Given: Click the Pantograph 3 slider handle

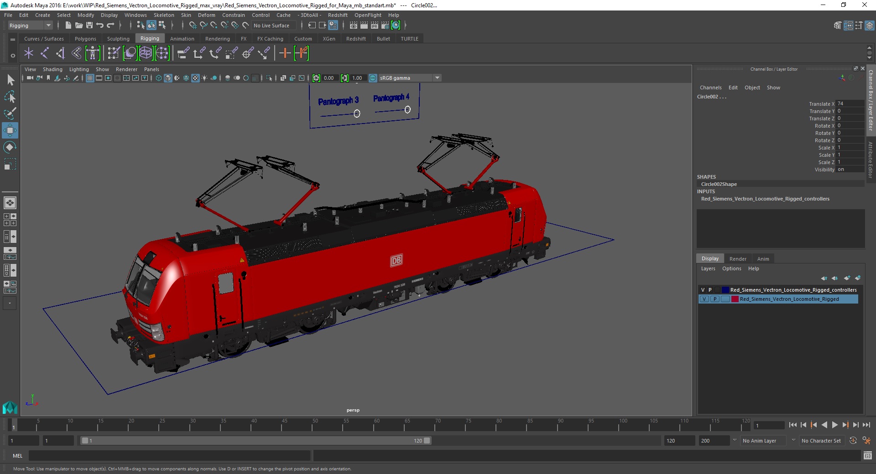Looking at the screenshot, I should [x=357, y=113].
